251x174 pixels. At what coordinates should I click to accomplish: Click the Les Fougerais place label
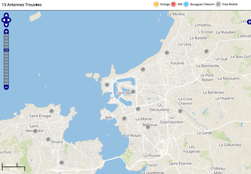tap(192, 149)
